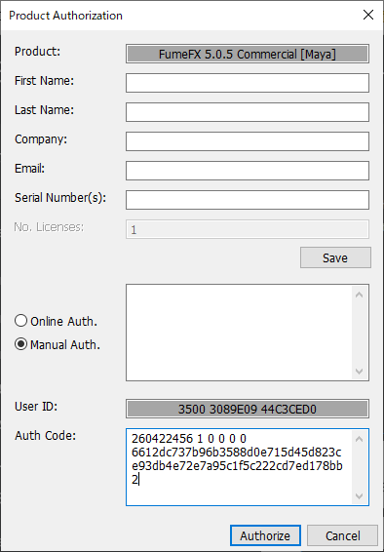384x552 pixels.
Task: Click into the Company text field
Action: coord(248,141)
